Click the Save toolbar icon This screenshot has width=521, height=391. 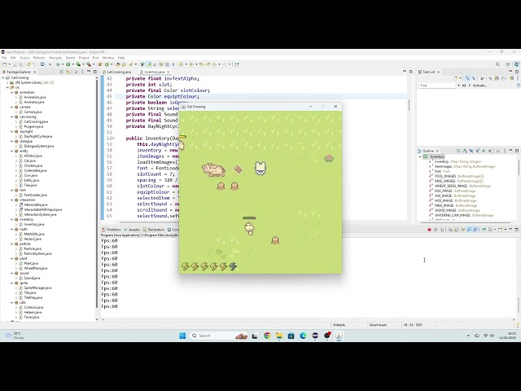[15, 64]
